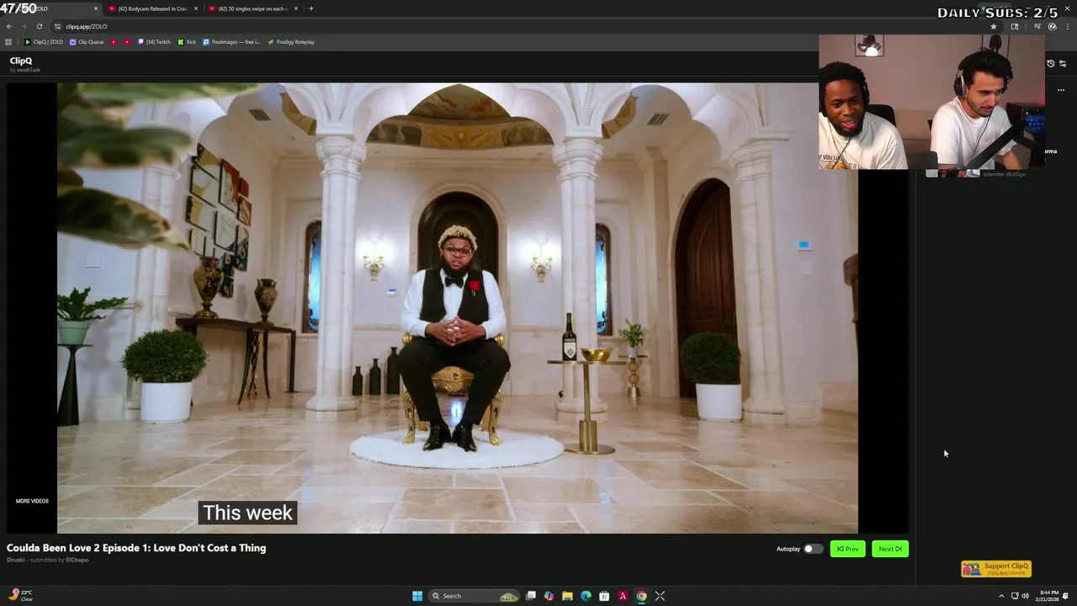Open the ClipQ settings sliders icon
This screenshot has height=606, width=1077.
point(1063,63)
